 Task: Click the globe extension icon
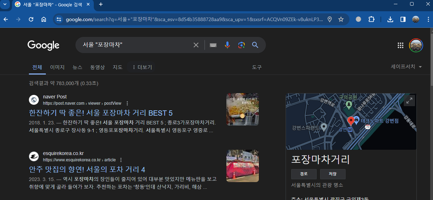pos(359,19)
